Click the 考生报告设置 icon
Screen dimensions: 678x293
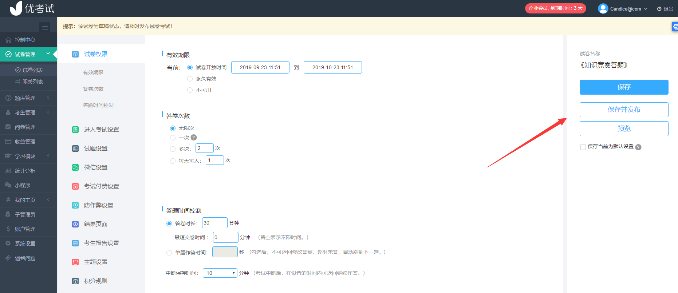coord(75,243)
